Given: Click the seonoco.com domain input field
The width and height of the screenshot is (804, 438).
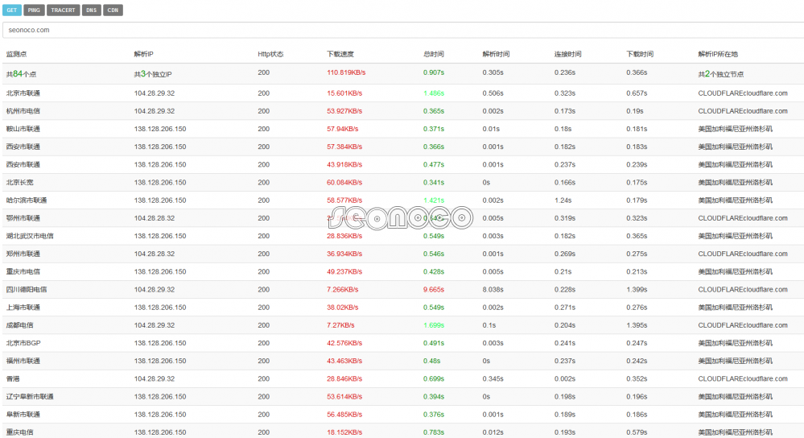Looking at the screenshot, I should pos(402,30).
